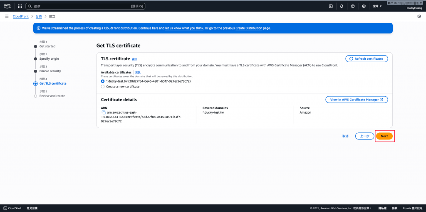Launch CloudShell from the top bar icon
The image size is (426, 212).
pos(331,6)
